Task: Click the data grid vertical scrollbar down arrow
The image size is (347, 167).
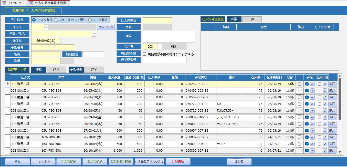Action: 340,152
